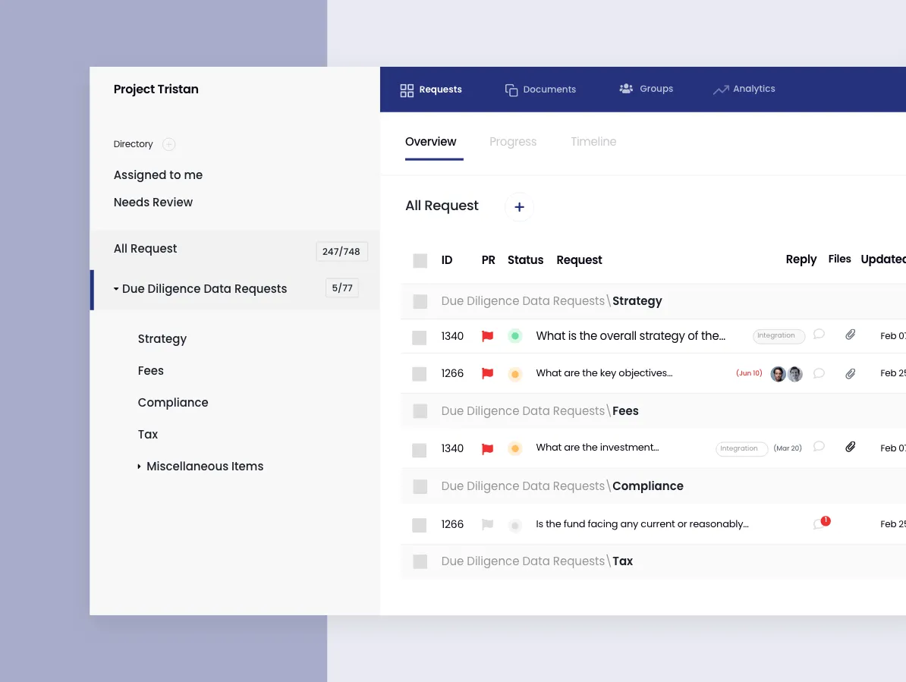
Task: Click the 247/748 count badge
Action: click(x=341, y=252)
